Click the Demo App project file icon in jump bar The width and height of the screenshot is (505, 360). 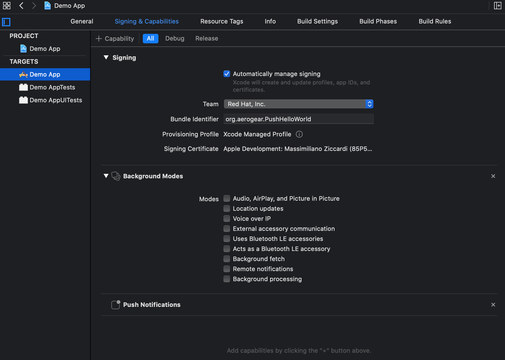pyautogui.click(x=48, y=6)
